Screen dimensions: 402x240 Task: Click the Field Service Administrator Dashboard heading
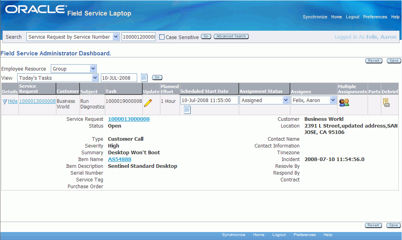point(56,53)
